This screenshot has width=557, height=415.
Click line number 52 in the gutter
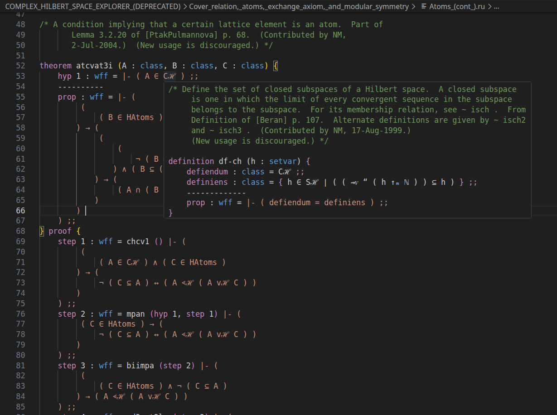(x=20, y=66)
